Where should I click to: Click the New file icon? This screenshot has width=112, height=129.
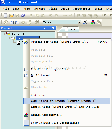(x=6, y=15)
